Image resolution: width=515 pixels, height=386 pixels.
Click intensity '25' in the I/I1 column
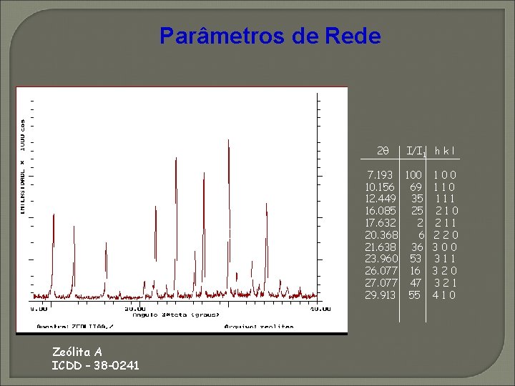click(x=417, y=211)
